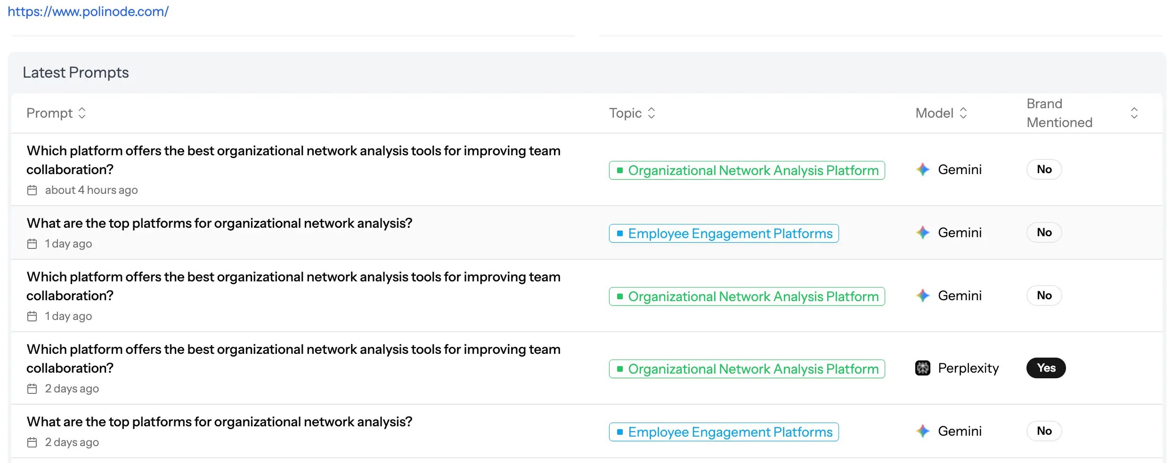
Task: Click first Organizational Network Analysis Platform tag
Action: tap(747, 170)
